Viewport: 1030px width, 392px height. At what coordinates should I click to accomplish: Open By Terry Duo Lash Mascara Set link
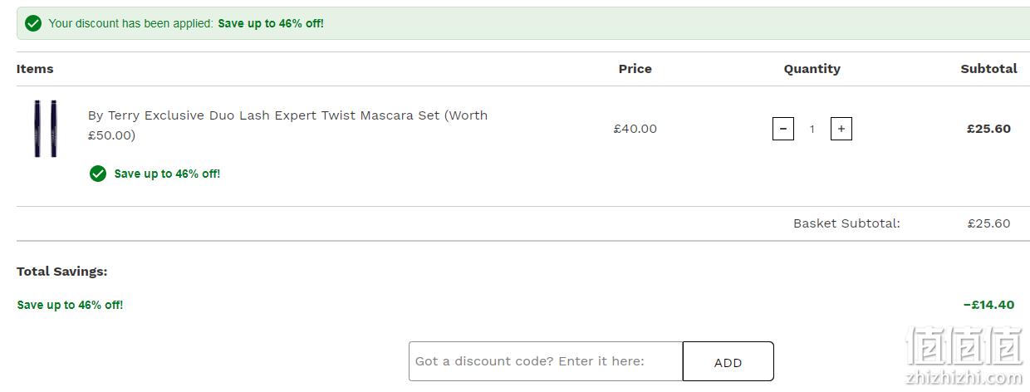coord(287,125)
